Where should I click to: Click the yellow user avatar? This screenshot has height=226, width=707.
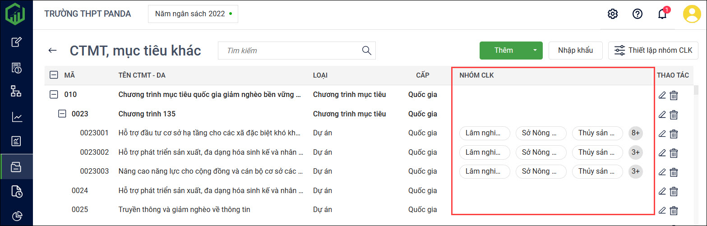pos(691,14)
